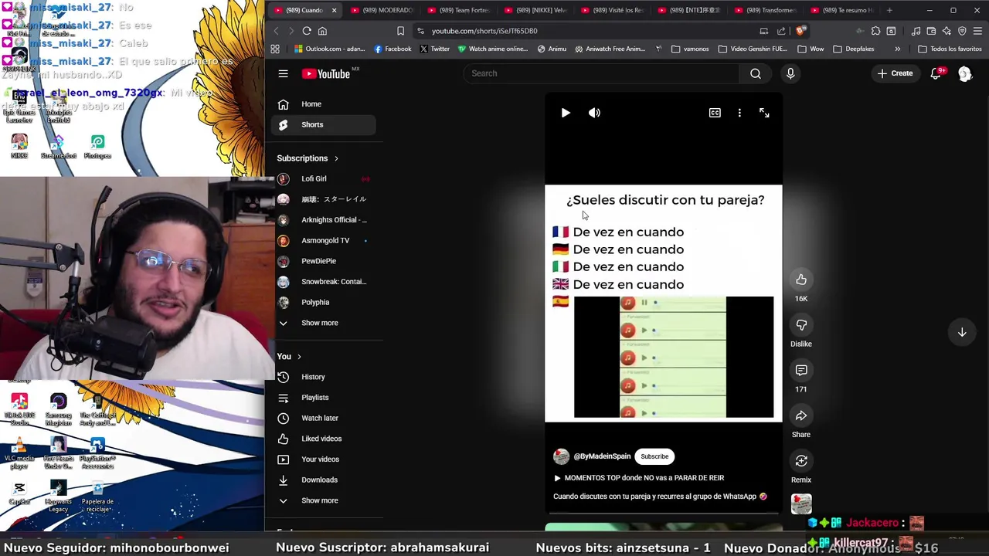Like the Short with 16K likes

tap(801, 280)
